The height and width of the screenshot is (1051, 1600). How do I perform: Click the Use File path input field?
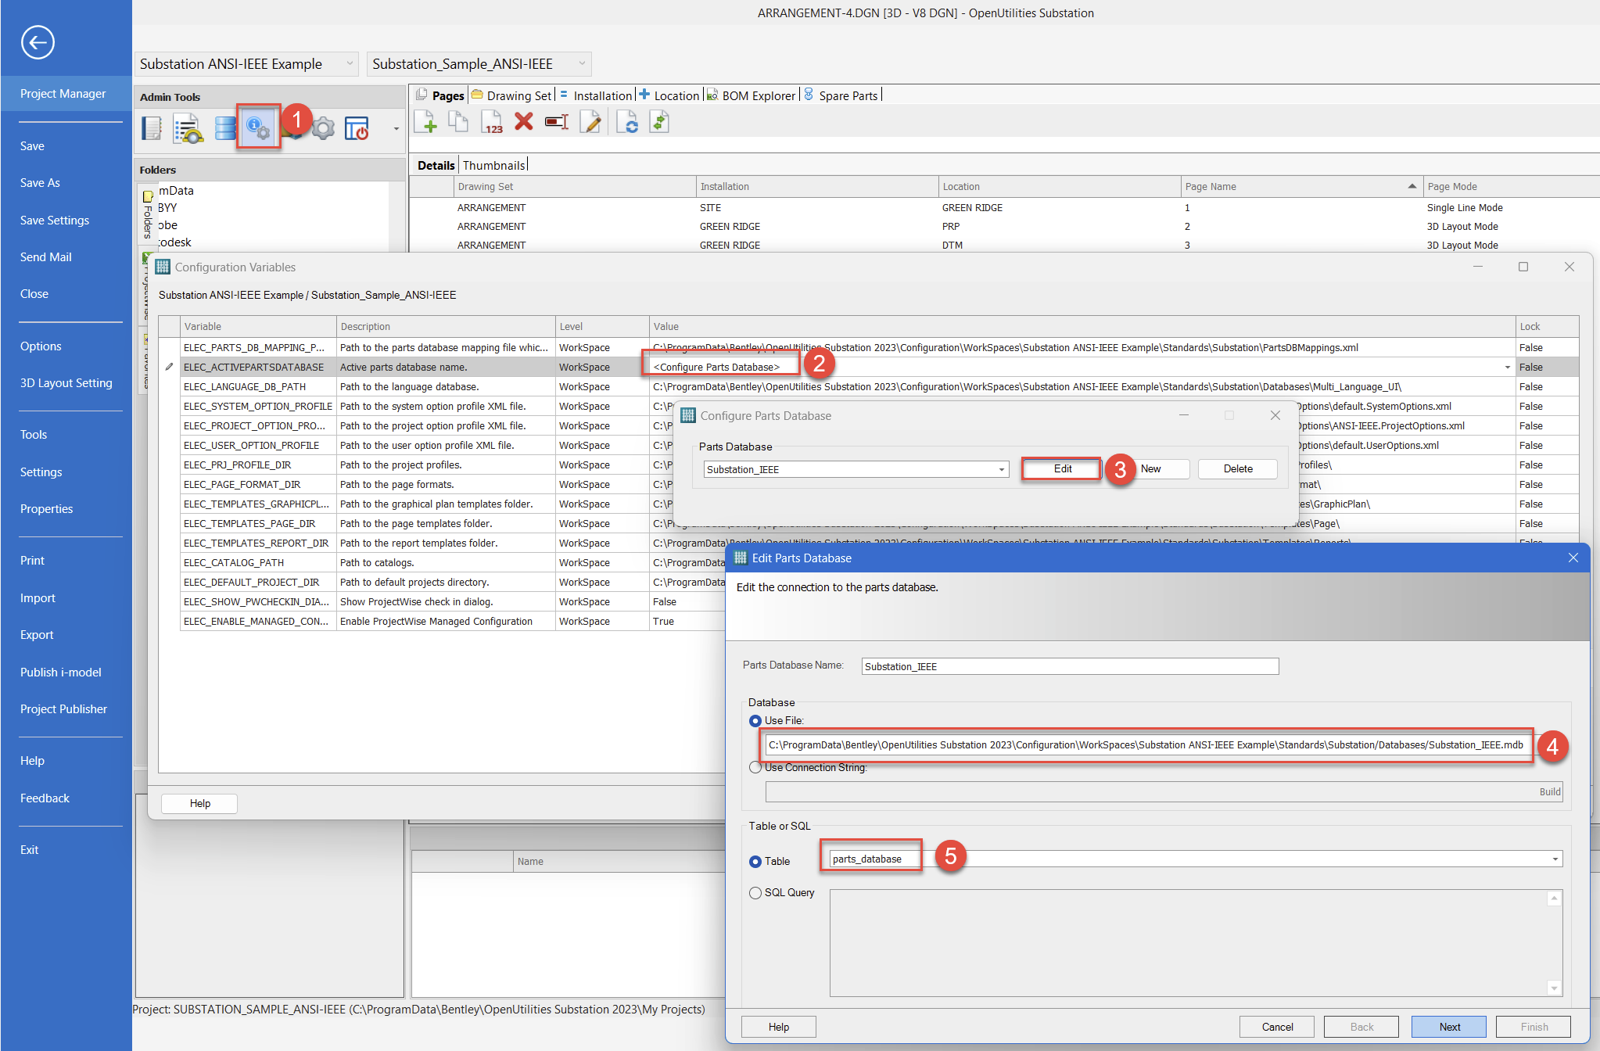(x=1147, y=745)
